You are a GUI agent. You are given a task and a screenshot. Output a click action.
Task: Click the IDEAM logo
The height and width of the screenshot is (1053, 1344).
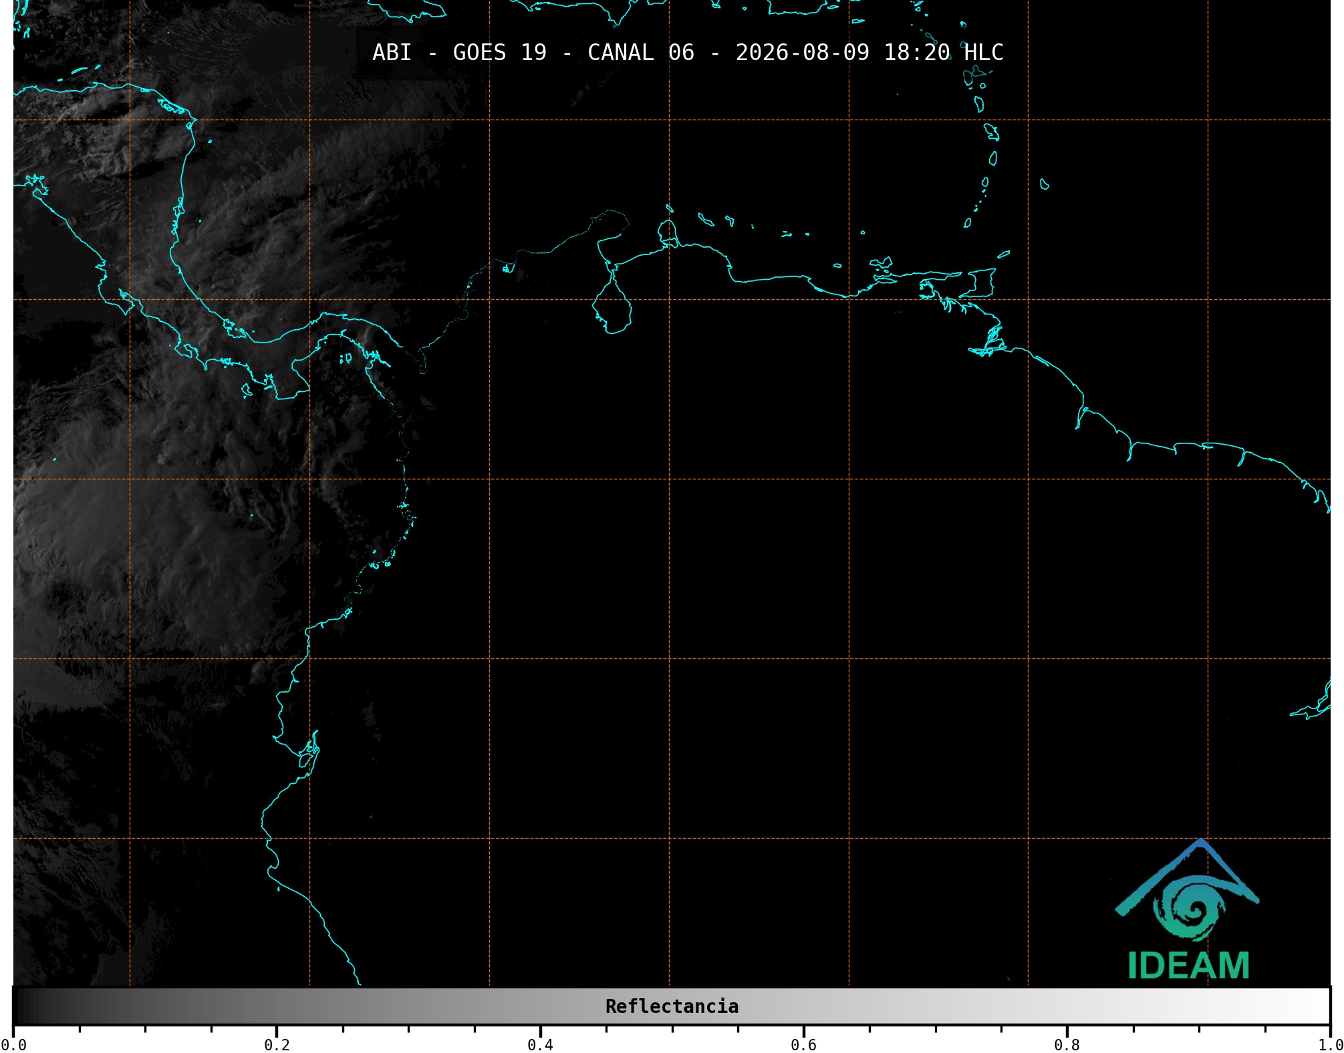(x=1188, y=909)
